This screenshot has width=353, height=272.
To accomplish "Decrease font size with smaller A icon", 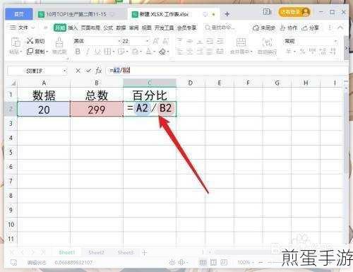I will 166,41.
